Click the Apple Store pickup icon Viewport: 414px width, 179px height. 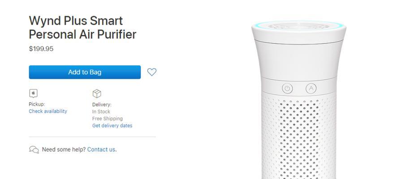tap(33, 94)
